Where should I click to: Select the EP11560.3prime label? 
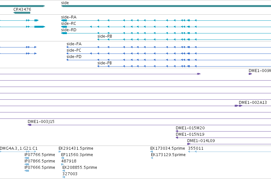[x=77, y=155]
